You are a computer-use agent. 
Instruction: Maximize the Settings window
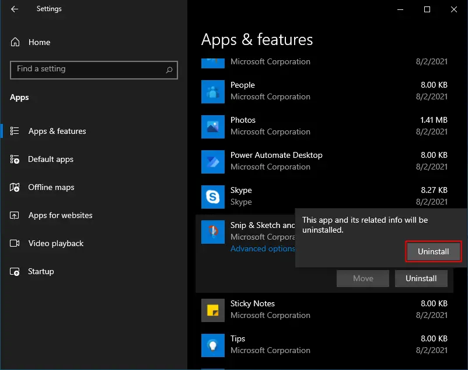pos(427,9)
